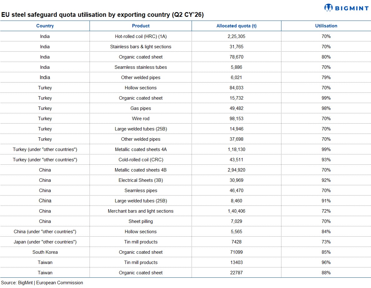Select the Wire rod product cell
Viewport: 371px width, 288px height.
[x=141, y=119]
